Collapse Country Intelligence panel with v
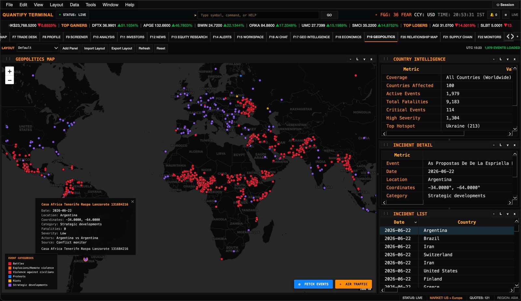The image size is (521, 301). 508,59
